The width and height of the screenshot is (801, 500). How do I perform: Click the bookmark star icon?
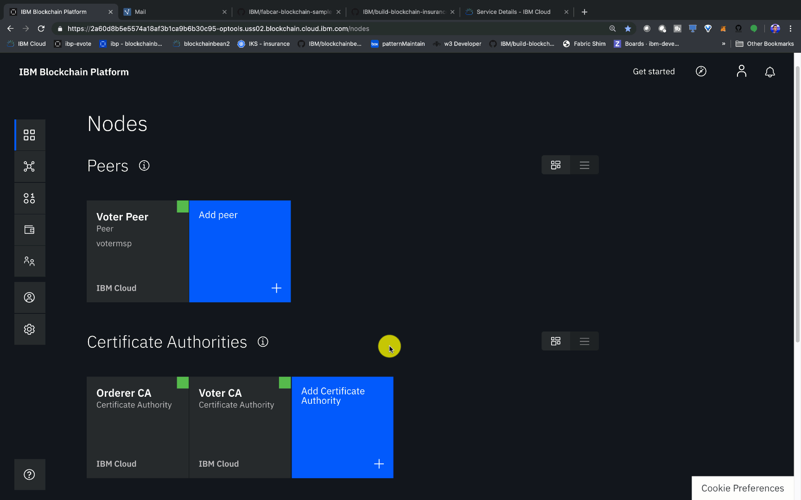(628, 29)
